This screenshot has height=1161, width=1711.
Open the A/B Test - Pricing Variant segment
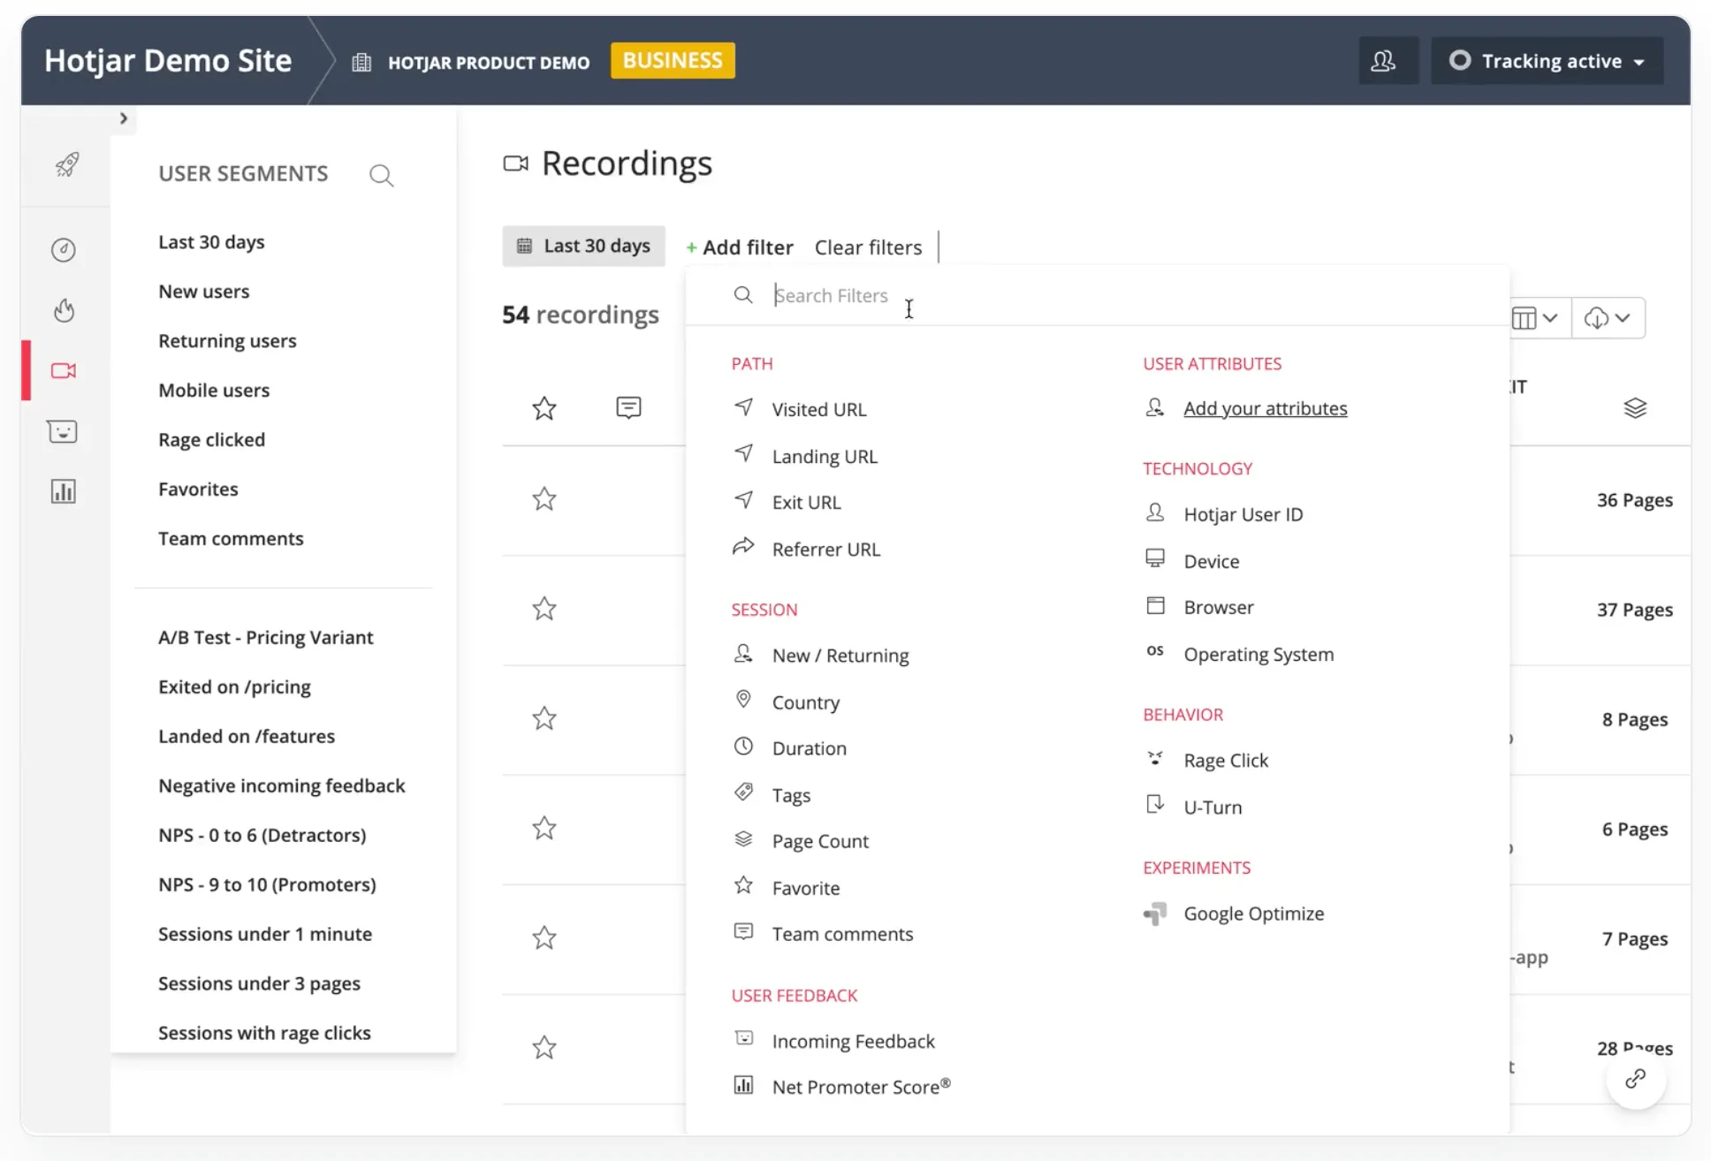pyautogui.click(x=265, y=637)
